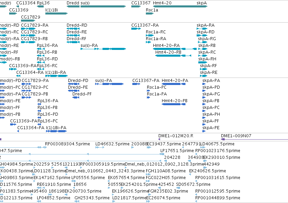Select the CG13364-PA protein label

[x=31, y=128]
